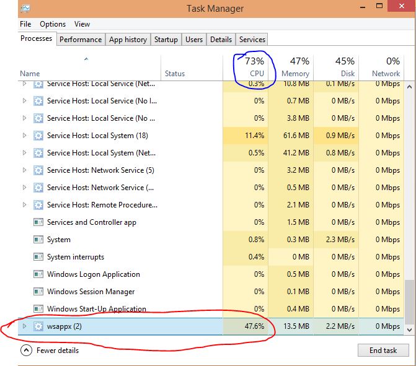This screenshot has width=416, height=366.
Task: Expand Service Host: Remote Procedure row
Action: click(25, 205)
